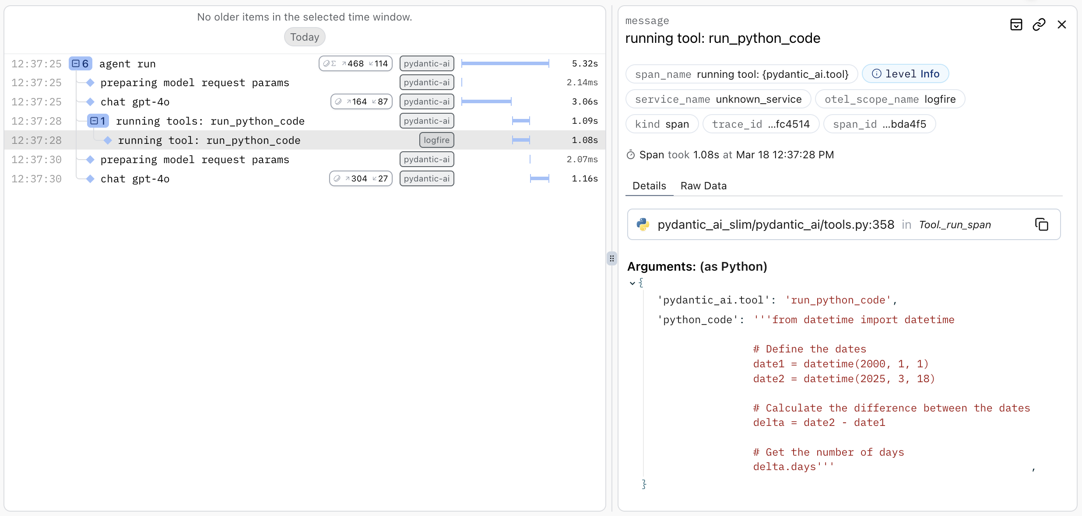Copy the span link using the chain icon
This screenshot has height=516, width=1082.
pos(1039,24)
